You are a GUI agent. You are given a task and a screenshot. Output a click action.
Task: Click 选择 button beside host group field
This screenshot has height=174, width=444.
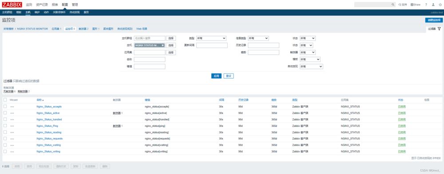click(171, 38)
